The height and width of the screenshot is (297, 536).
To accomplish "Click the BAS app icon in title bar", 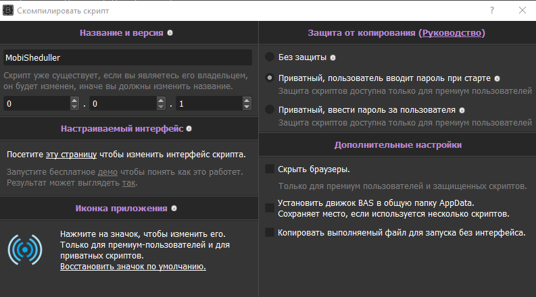I will pos(8,10).
